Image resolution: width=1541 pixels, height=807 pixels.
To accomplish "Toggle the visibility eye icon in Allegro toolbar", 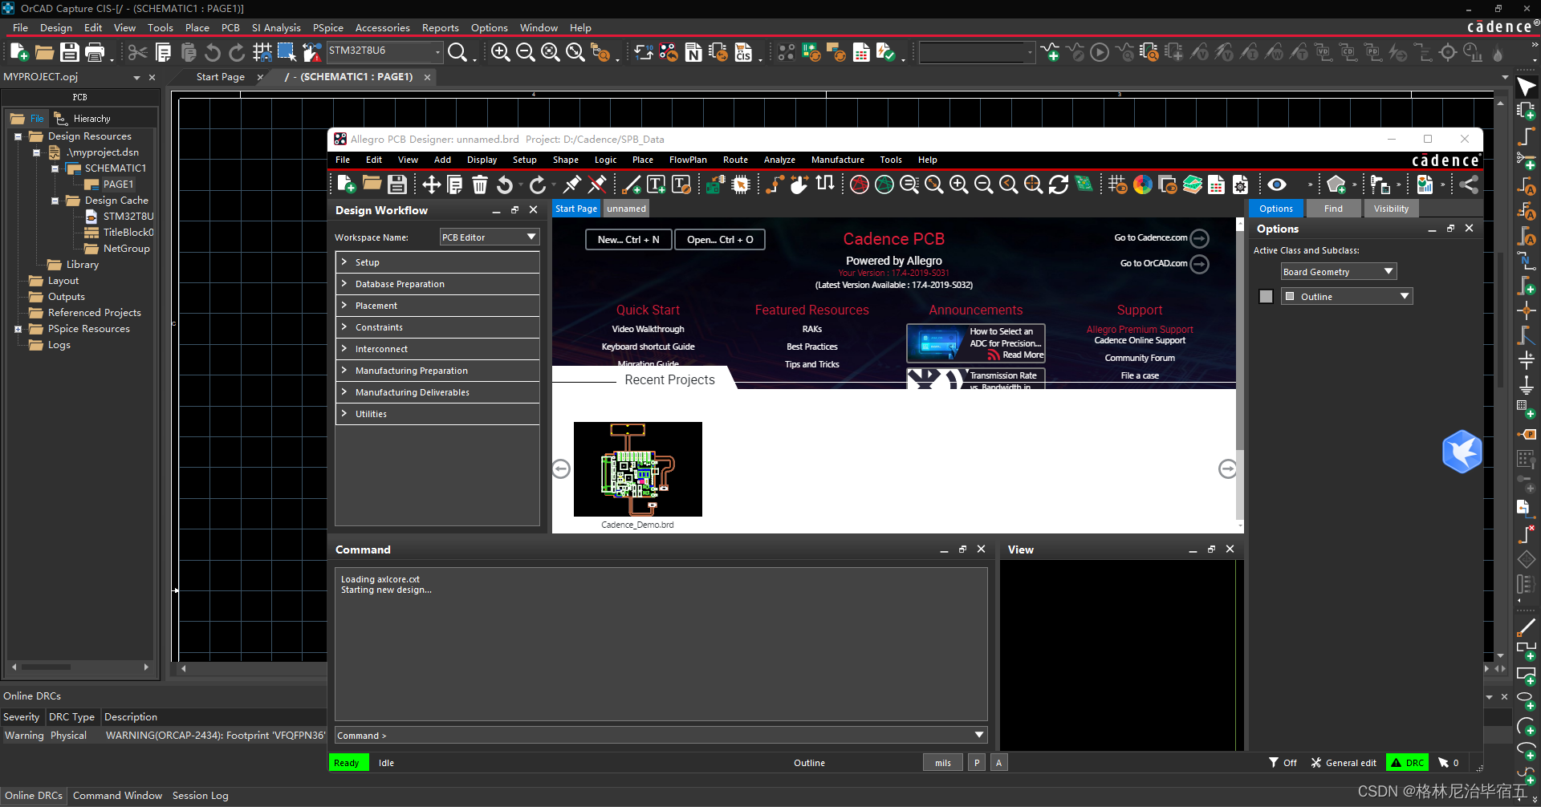I will pos(1276,185).
